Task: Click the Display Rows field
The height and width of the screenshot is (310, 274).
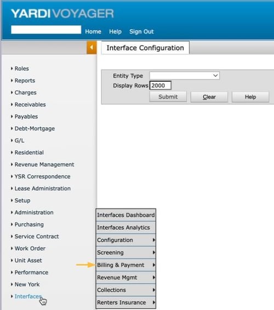Action: 161,86
